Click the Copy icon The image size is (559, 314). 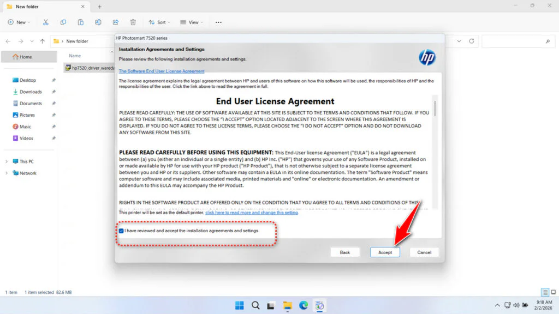(63, 22)
